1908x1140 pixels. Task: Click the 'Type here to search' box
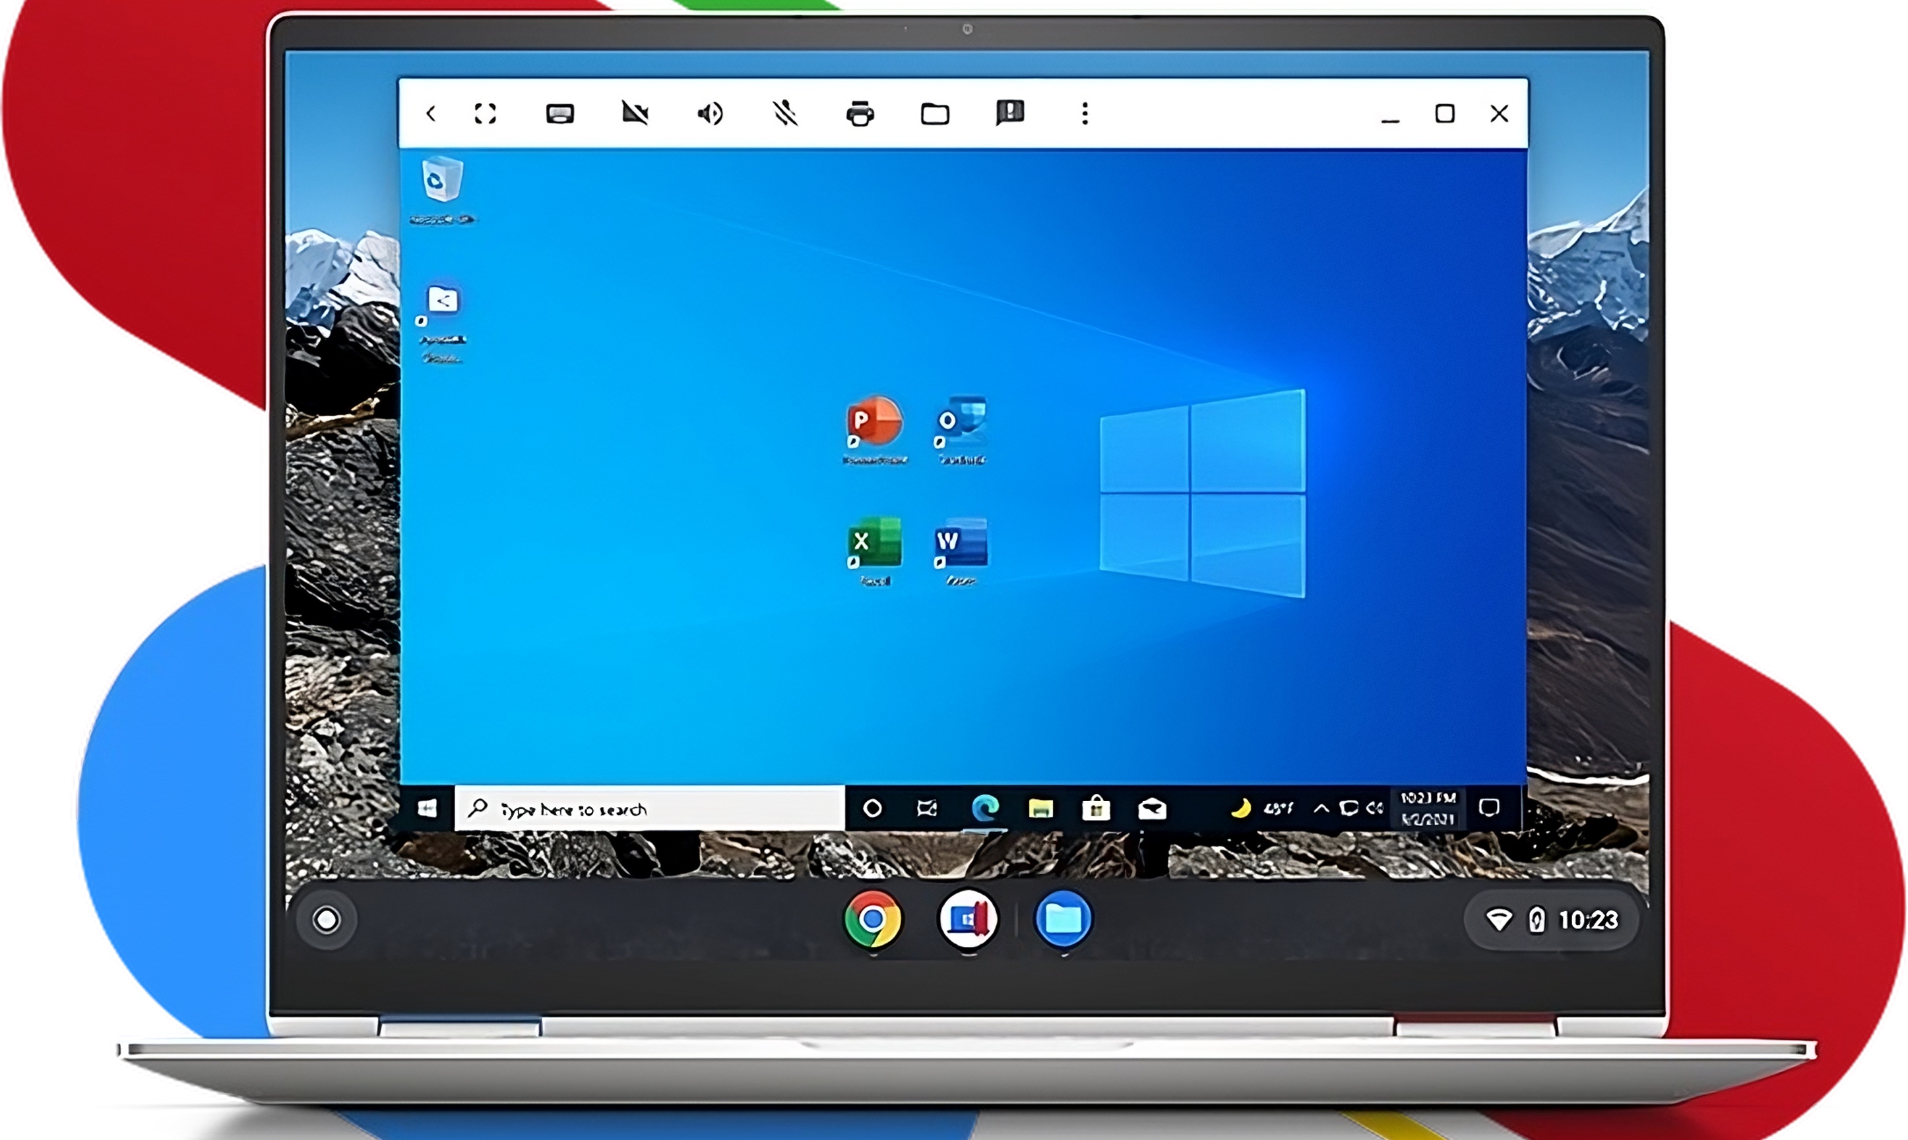[x=650, y=808]
